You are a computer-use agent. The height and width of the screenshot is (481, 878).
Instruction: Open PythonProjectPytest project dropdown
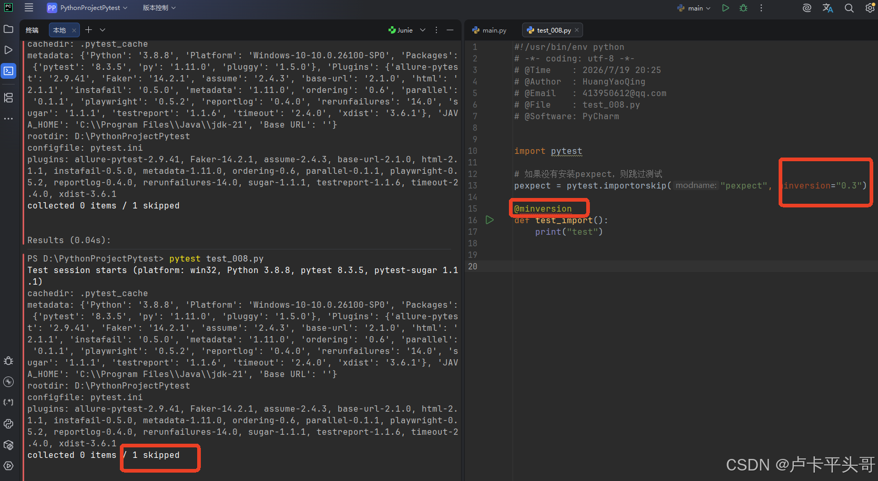[x=87, y=8]
